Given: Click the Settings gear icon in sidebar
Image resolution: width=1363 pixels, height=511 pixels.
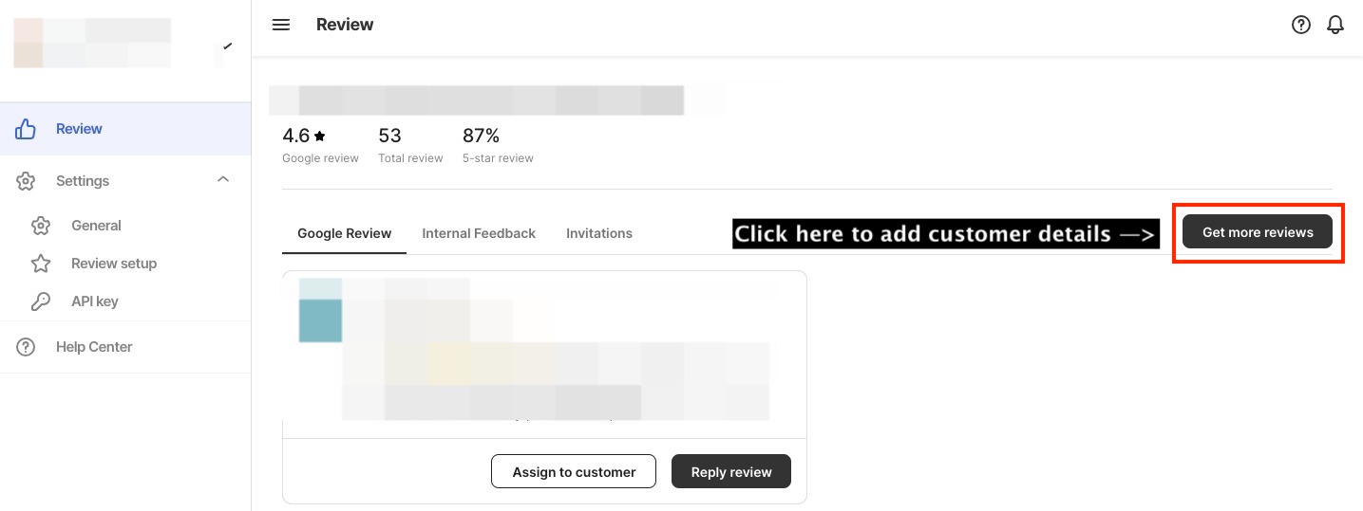Looking at the screenshot, I should tap(26, 181).
